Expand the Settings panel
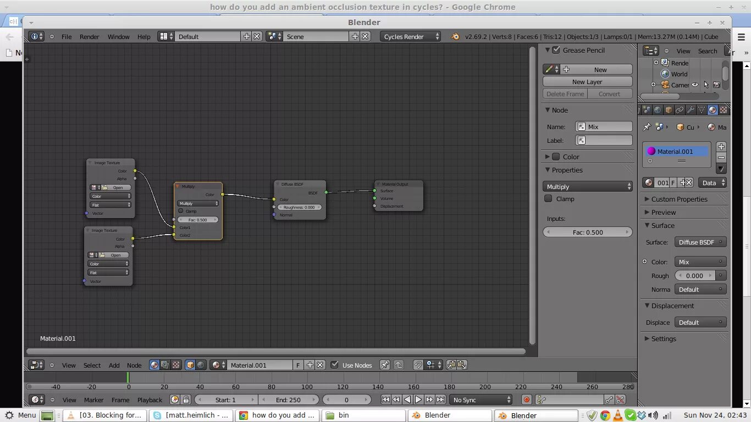The width and height of the screenshot is (751, 422). [x=647, y=338]
